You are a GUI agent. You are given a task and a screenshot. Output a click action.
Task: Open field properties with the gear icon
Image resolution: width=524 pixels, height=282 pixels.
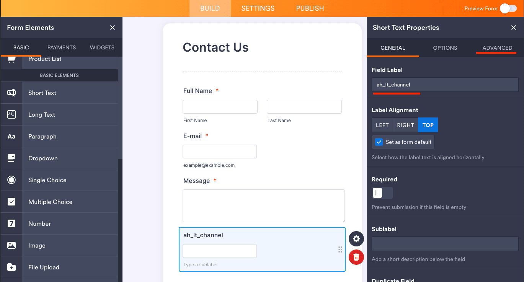pyautogui.click(x=356, y=239)
